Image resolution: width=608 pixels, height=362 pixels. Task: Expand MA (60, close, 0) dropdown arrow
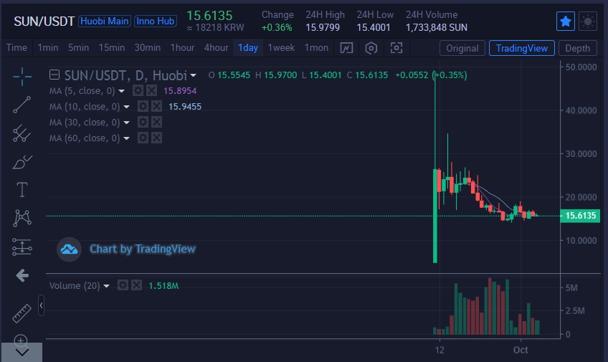(x=126, y=138)
